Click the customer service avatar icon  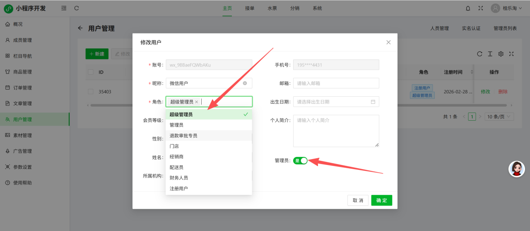(x=516, y=169)
